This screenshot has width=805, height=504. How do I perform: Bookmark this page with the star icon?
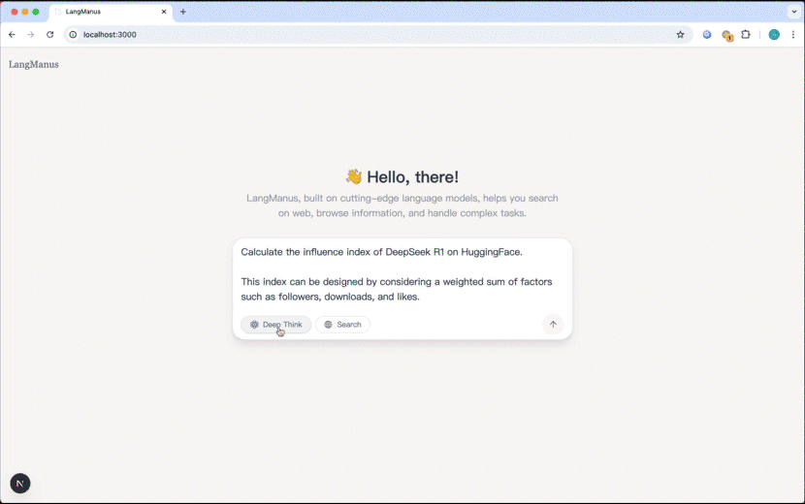(680, 34)
